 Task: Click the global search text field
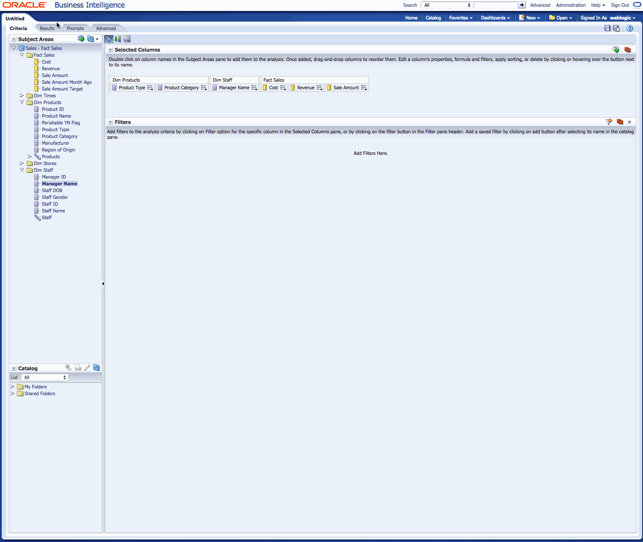[496, 5]
